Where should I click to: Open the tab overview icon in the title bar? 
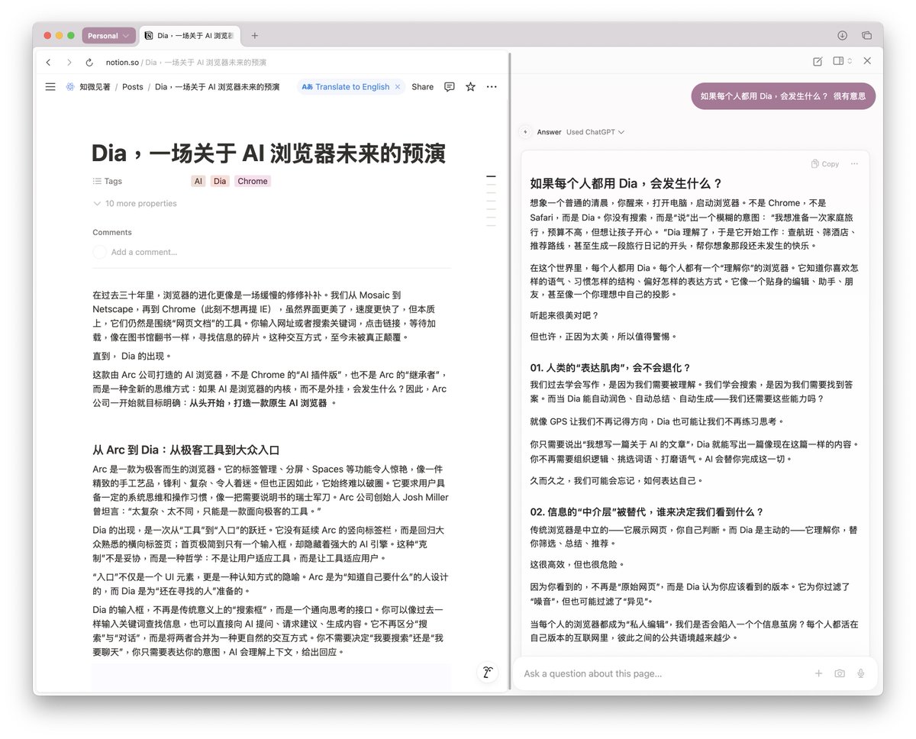[x=866, y=36]
